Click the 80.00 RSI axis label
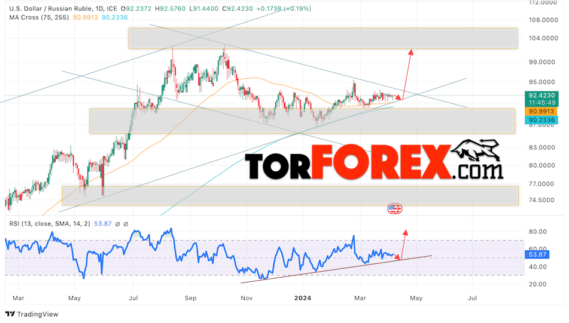569x323 pixels. (x=538, y=232)
